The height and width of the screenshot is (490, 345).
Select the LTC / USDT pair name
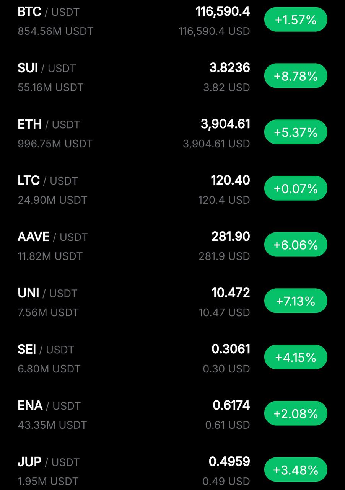click(47, 181)
